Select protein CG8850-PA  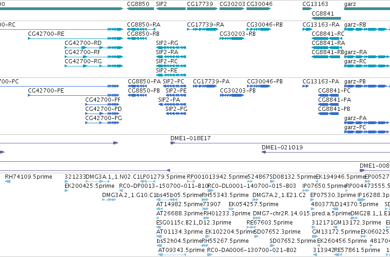(137, 86)
